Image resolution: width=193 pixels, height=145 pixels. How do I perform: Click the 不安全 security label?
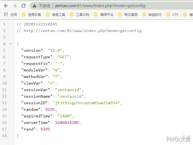(44, 6)
